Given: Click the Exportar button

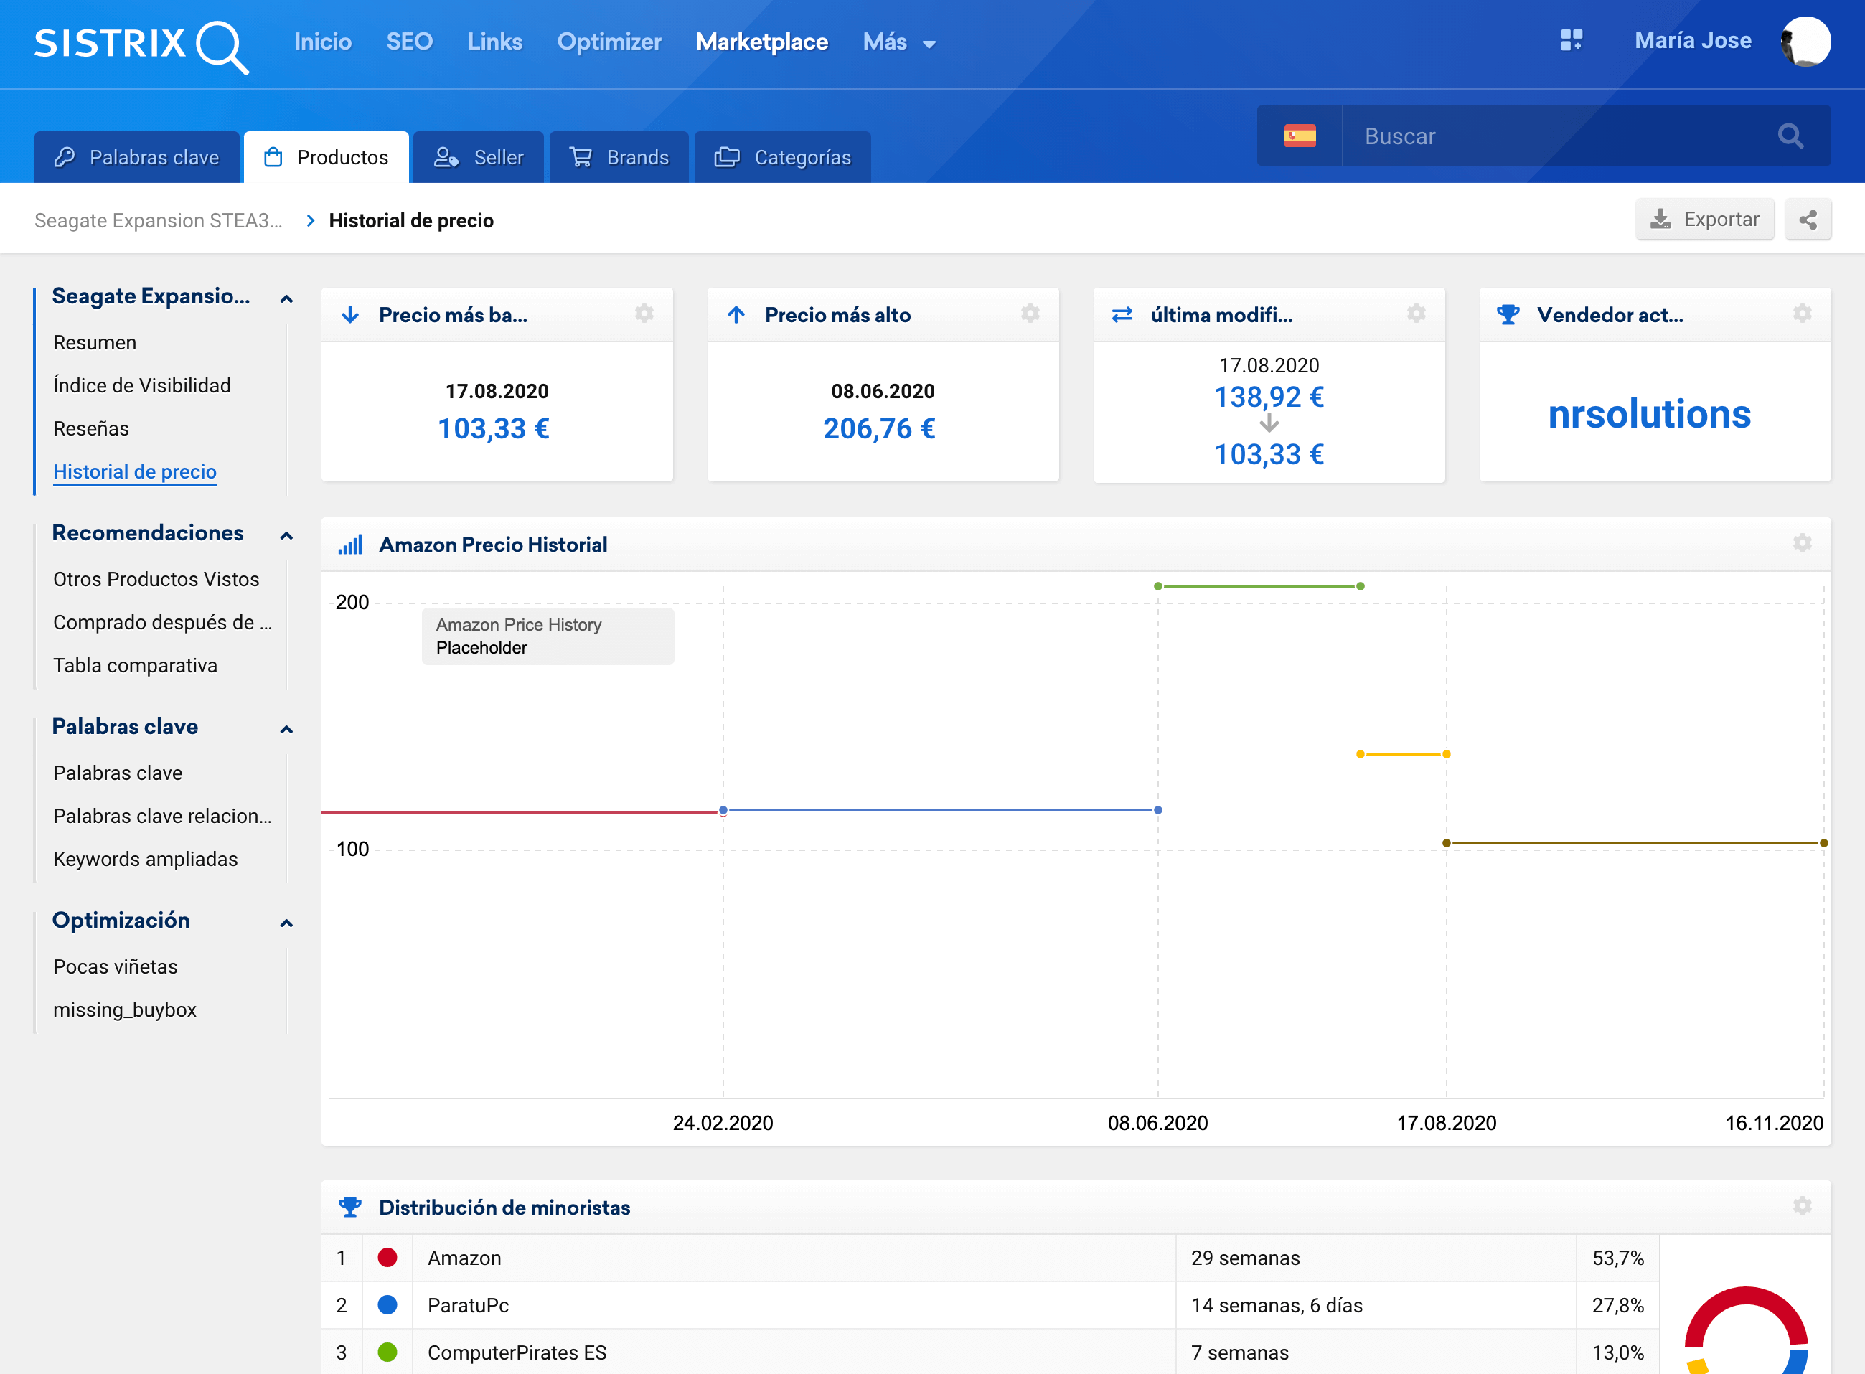Looking at the screenshot, I should (x=1704, y=220).
